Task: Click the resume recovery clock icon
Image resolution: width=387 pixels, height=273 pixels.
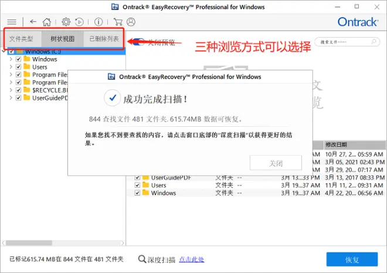Action: (79, 22)
